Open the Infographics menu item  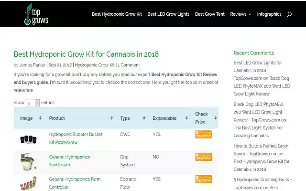tap(269, 14)
